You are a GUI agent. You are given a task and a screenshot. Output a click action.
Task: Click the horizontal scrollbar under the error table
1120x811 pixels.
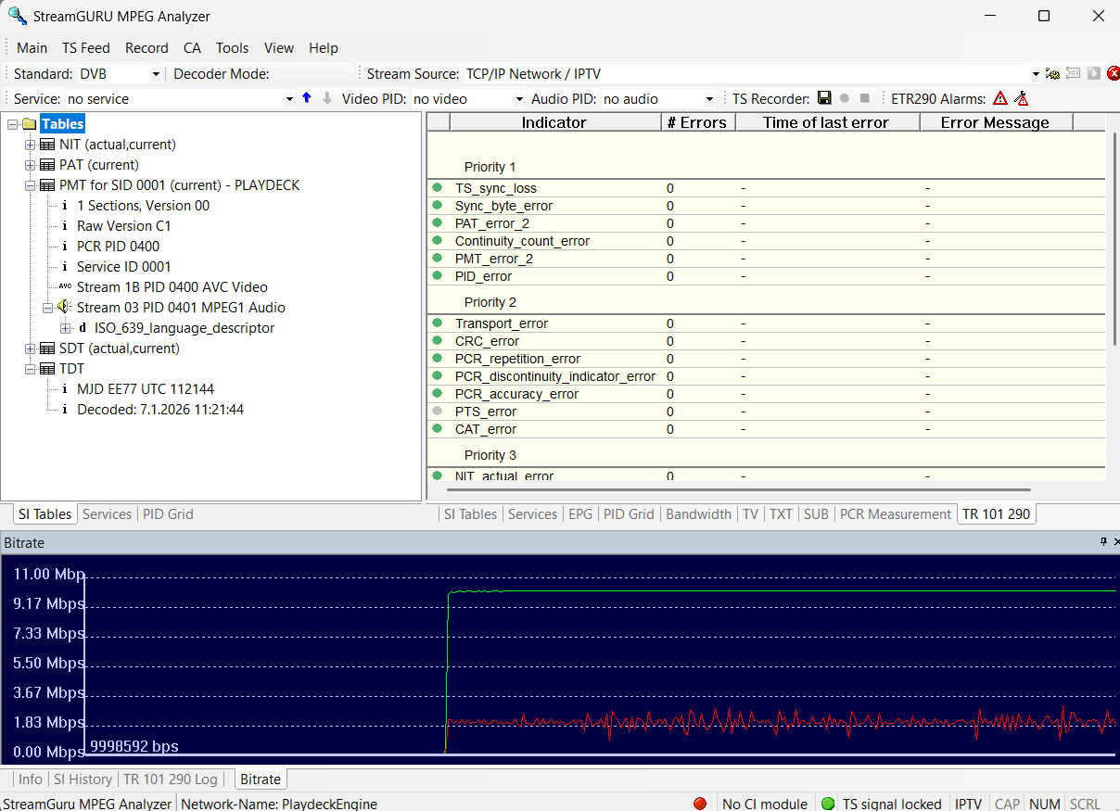[740, 489]
